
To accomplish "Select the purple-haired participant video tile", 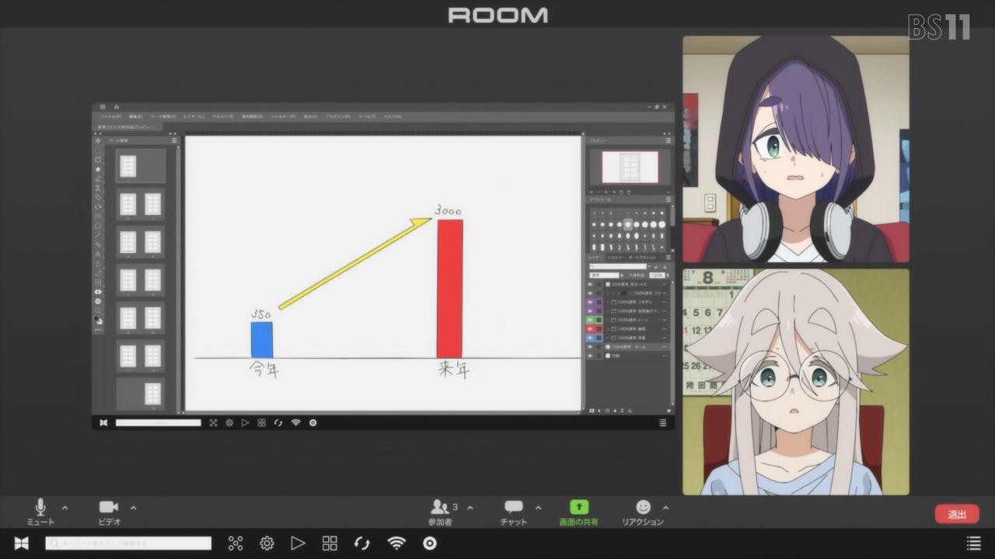I will (x=796, y=149).
